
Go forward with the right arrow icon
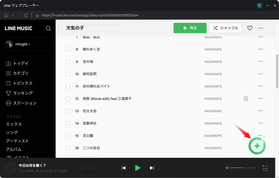point(19,15)
